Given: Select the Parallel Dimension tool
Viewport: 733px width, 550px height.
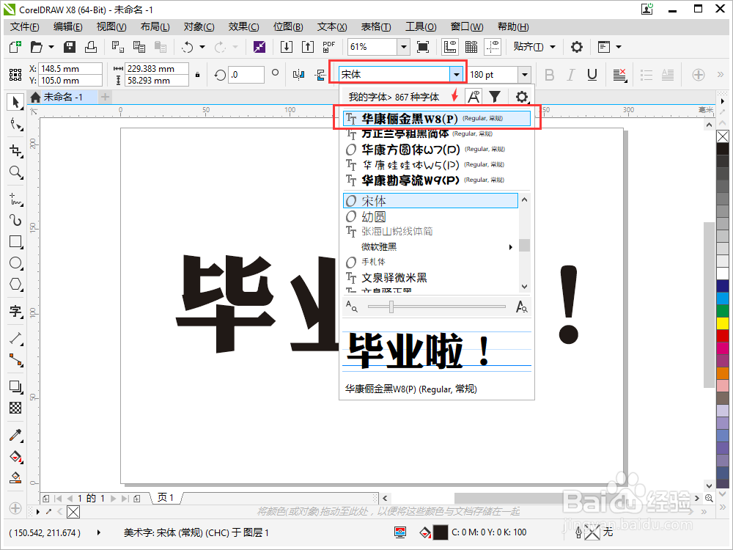Looking at the screenshot, I should tap(15, 337).
